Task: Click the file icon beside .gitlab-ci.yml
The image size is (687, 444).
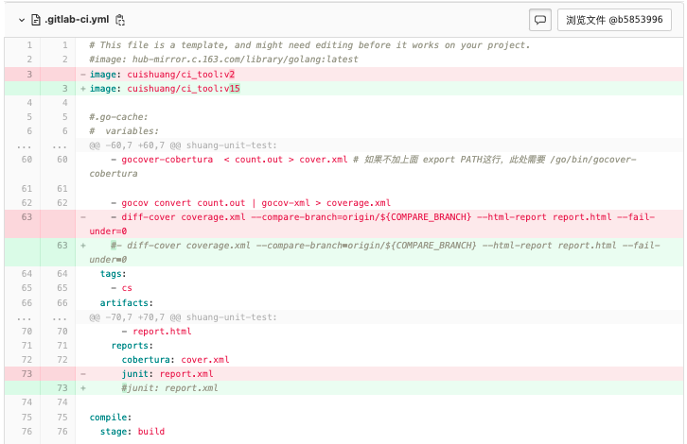Action: click(36, 19)
